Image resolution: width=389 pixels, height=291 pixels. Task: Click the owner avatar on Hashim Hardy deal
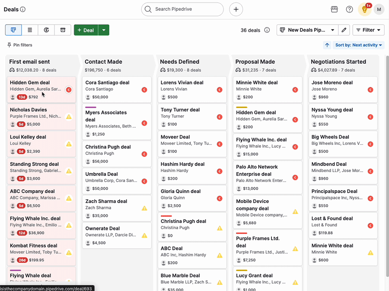163,179
